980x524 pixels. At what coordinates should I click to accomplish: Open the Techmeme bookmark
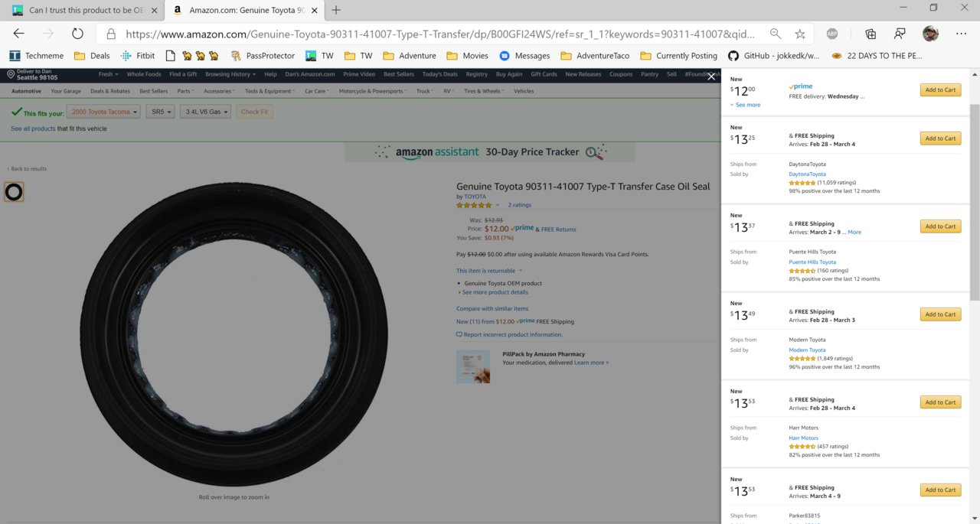38,56
